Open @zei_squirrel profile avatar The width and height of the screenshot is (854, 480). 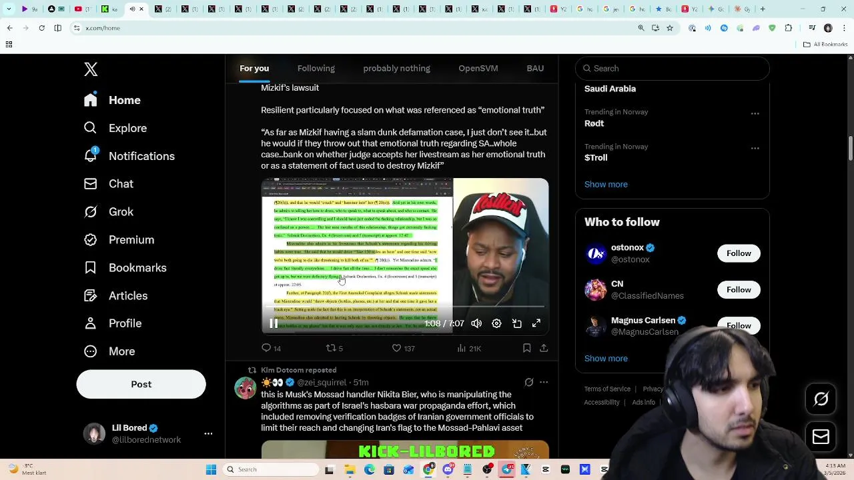pyautogui.click(x=245, y=388)
